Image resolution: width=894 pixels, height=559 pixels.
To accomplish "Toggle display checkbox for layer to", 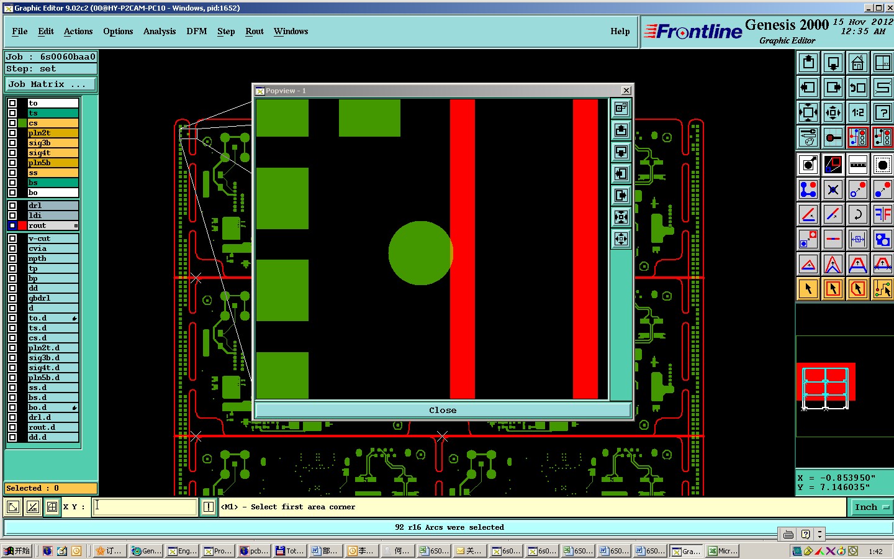I will [12, 103].
